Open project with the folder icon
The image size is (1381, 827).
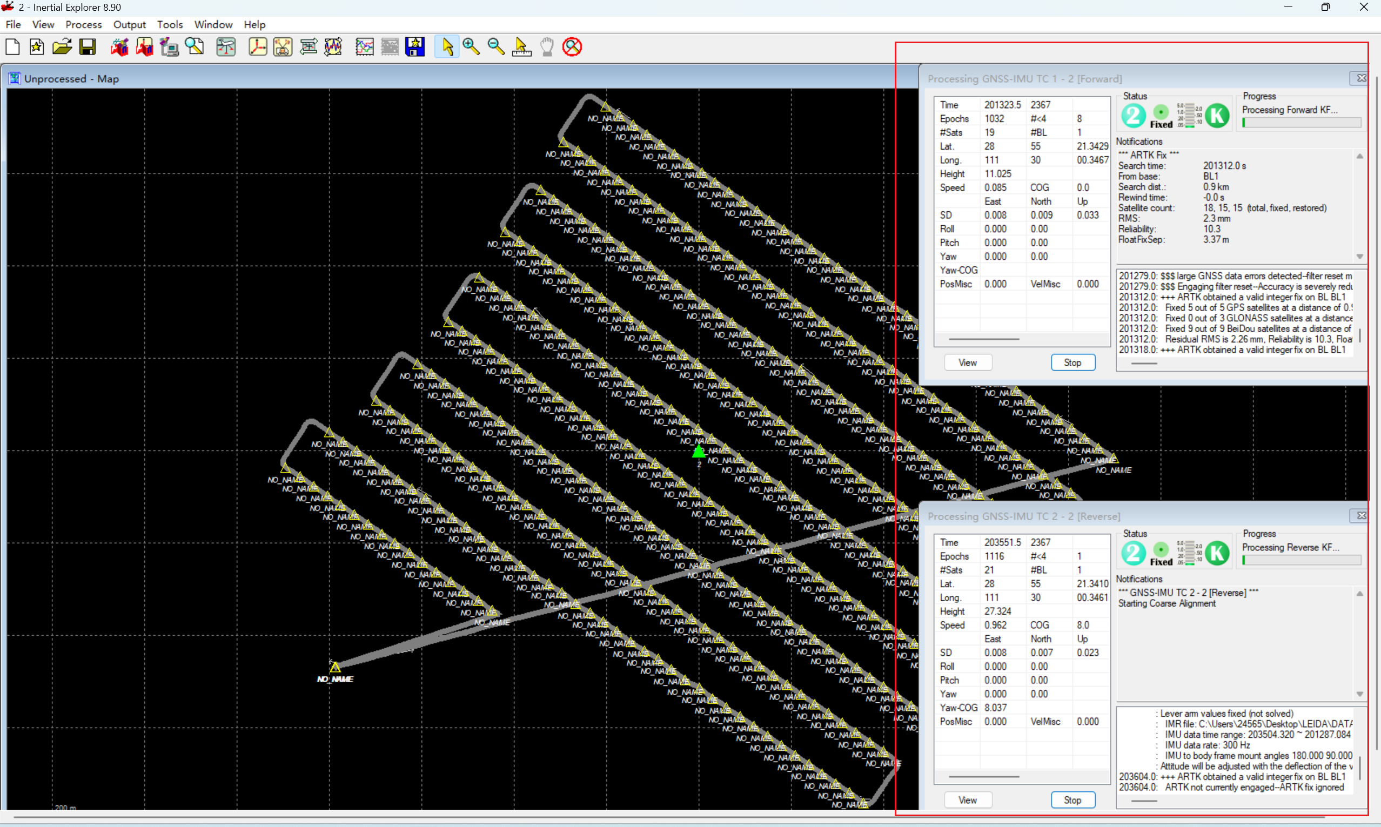[x=62, y=47]
